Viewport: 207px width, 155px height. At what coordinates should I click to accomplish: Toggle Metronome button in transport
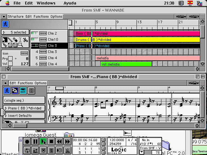coord(68,150)
